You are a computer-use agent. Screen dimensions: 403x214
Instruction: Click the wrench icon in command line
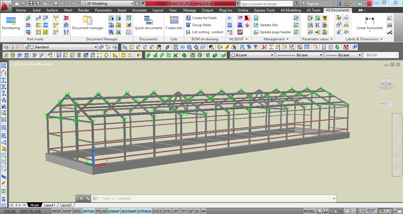[88, 198]
